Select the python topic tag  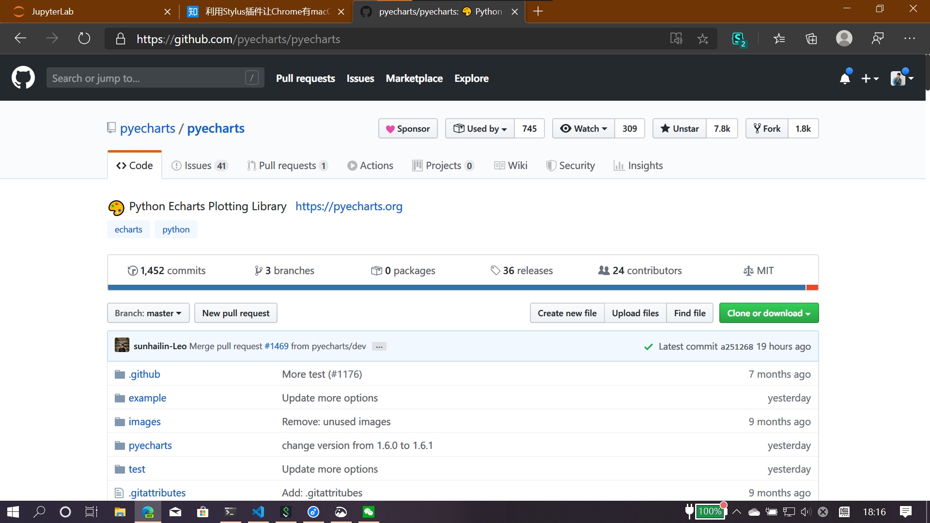(x=176, y=229)
